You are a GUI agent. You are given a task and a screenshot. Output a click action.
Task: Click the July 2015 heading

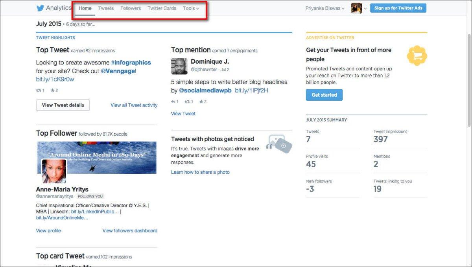pyautogui.click(x=49, y=24)
